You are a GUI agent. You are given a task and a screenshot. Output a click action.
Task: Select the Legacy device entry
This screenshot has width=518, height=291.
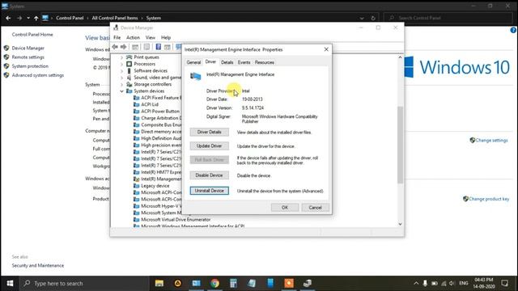[155, 186]
